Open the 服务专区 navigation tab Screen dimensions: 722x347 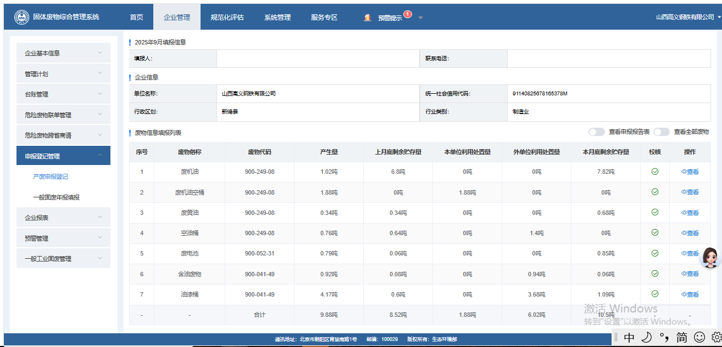pyautogui.click(x=324, y=18)
